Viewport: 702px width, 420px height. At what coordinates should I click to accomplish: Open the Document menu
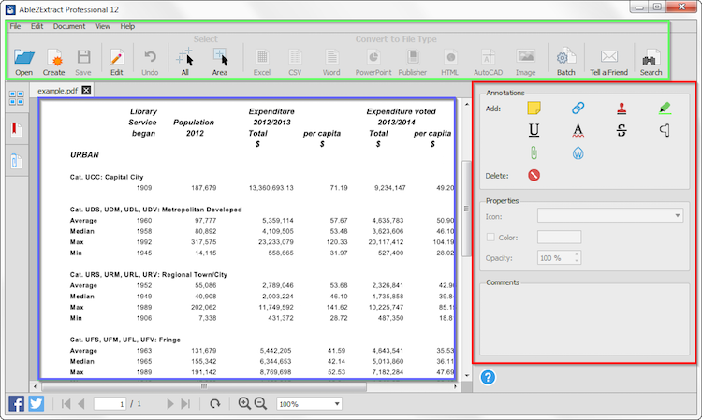pos(69,26)
